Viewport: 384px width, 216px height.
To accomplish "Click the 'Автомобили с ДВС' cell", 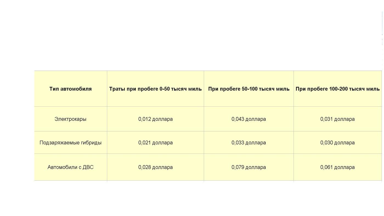I will click(x=70, y=167).
